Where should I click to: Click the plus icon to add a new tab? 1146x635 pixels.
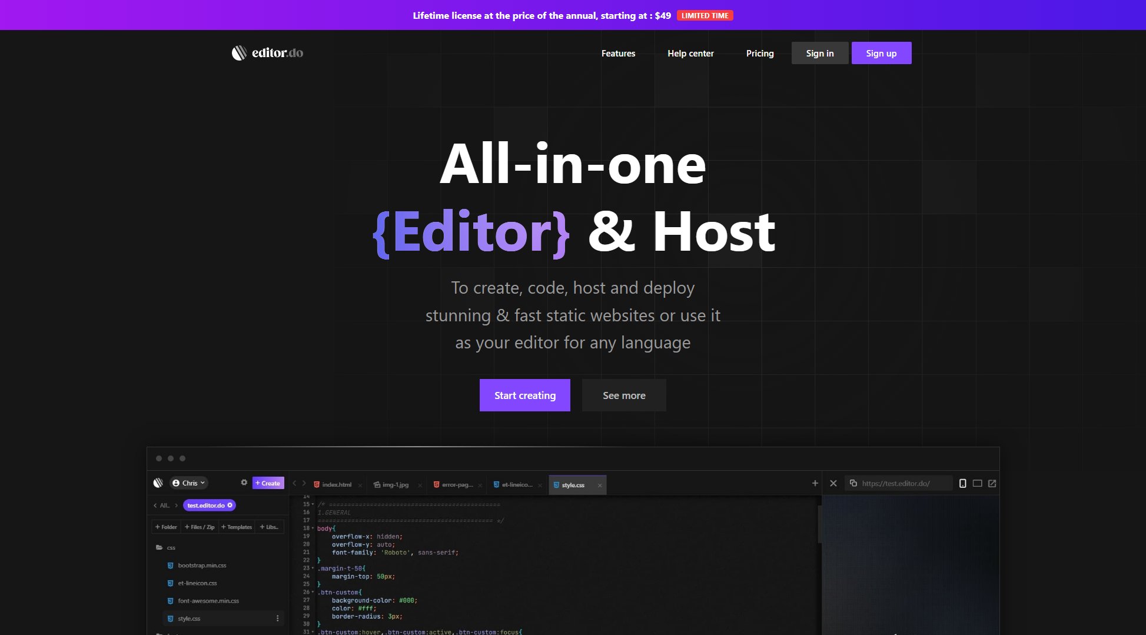815,483
